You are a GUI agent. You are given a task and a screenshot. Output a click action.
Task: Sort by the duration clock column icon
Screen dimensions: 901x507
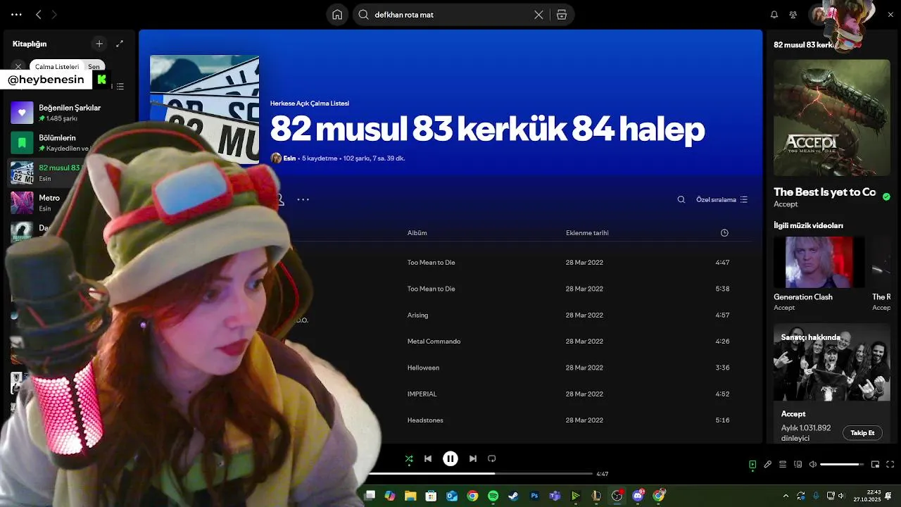pos(724,233)
